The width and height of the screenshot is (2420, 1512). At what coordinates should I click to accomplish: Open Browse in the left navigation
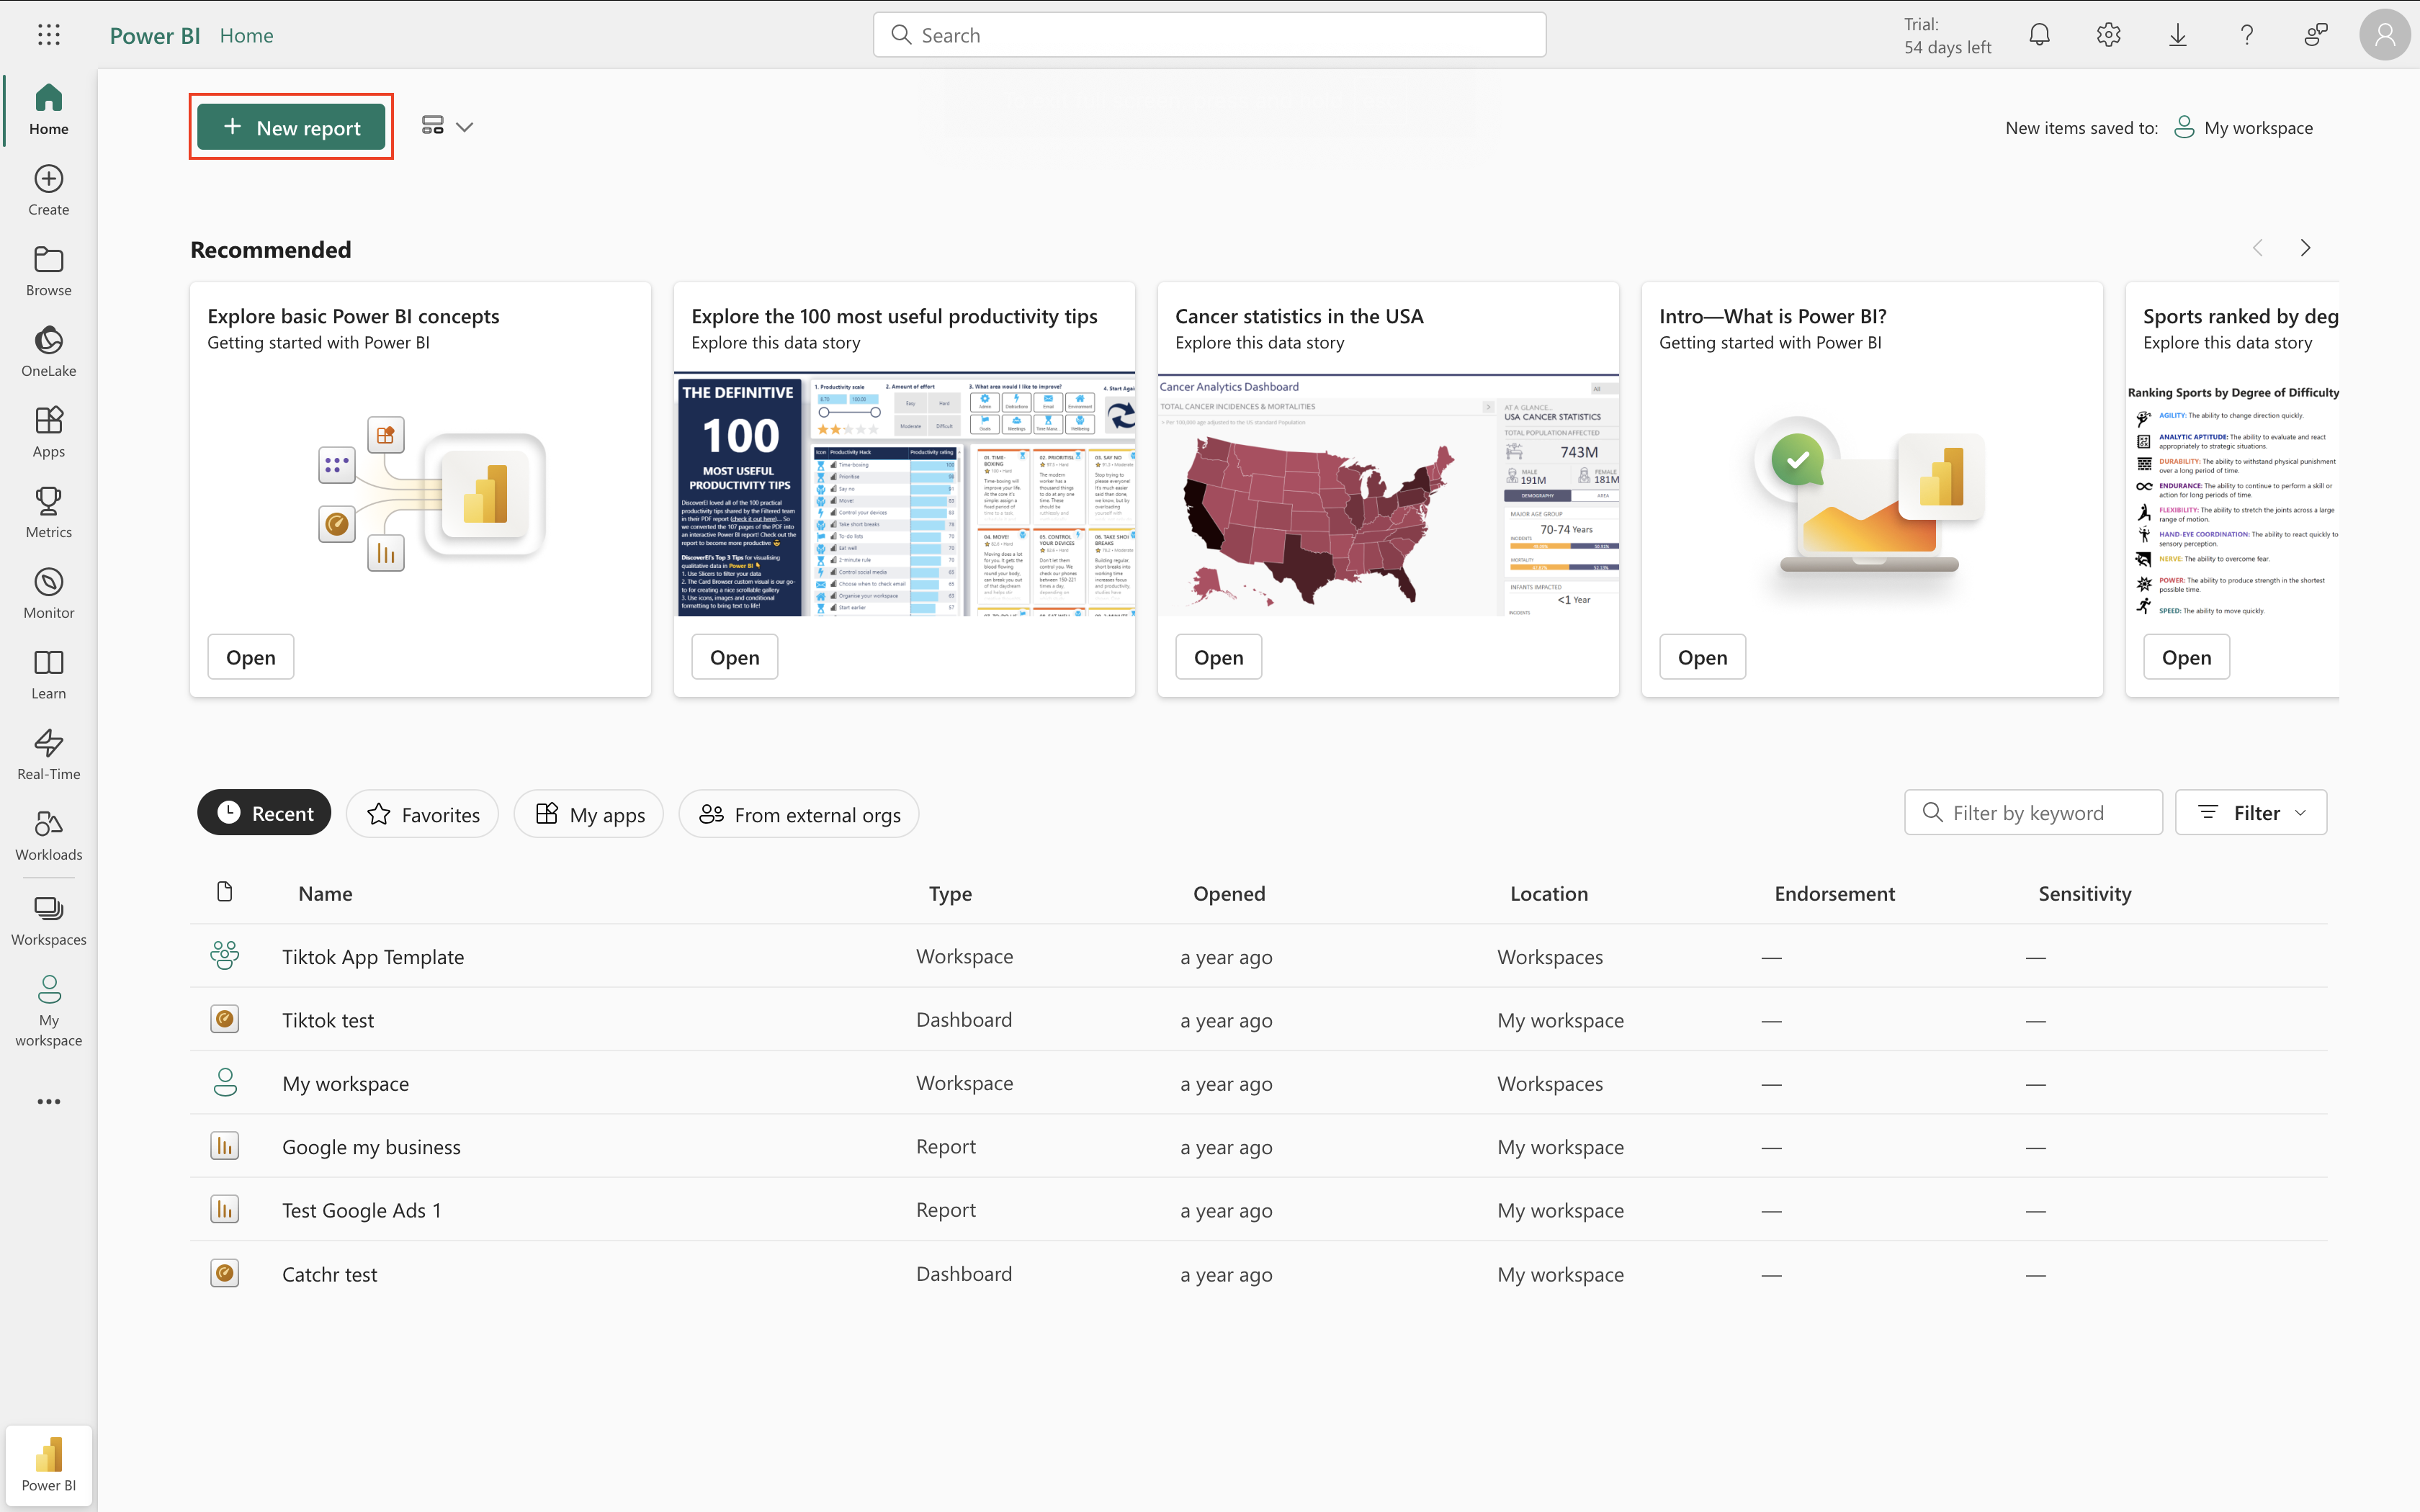click(48, 271)
